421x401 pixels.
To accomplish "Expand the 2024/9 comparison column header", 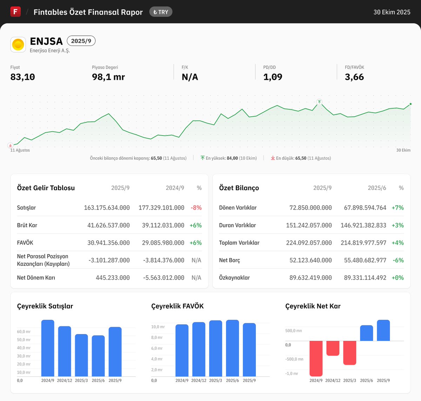I will (175, 188).
